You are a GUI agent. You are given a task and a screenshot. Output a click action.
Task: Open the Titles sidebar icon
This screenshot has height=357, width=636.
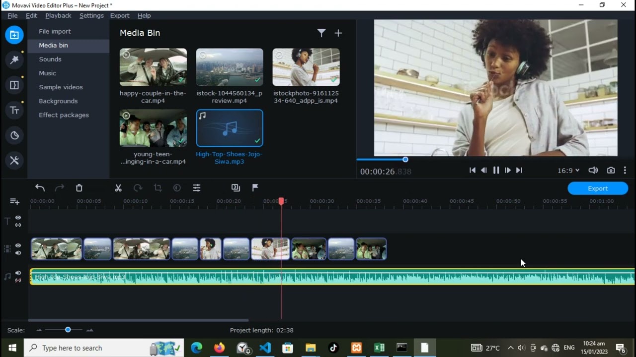tap(14, 110)
